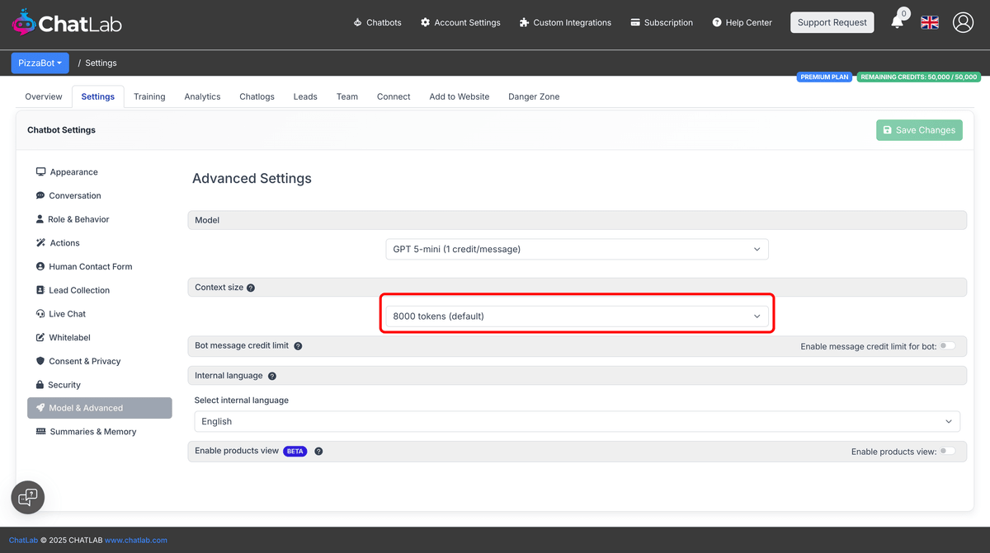990x553 pixels.
Task: Open the chat widget bubble bottom left
Action: coord(27,497)
